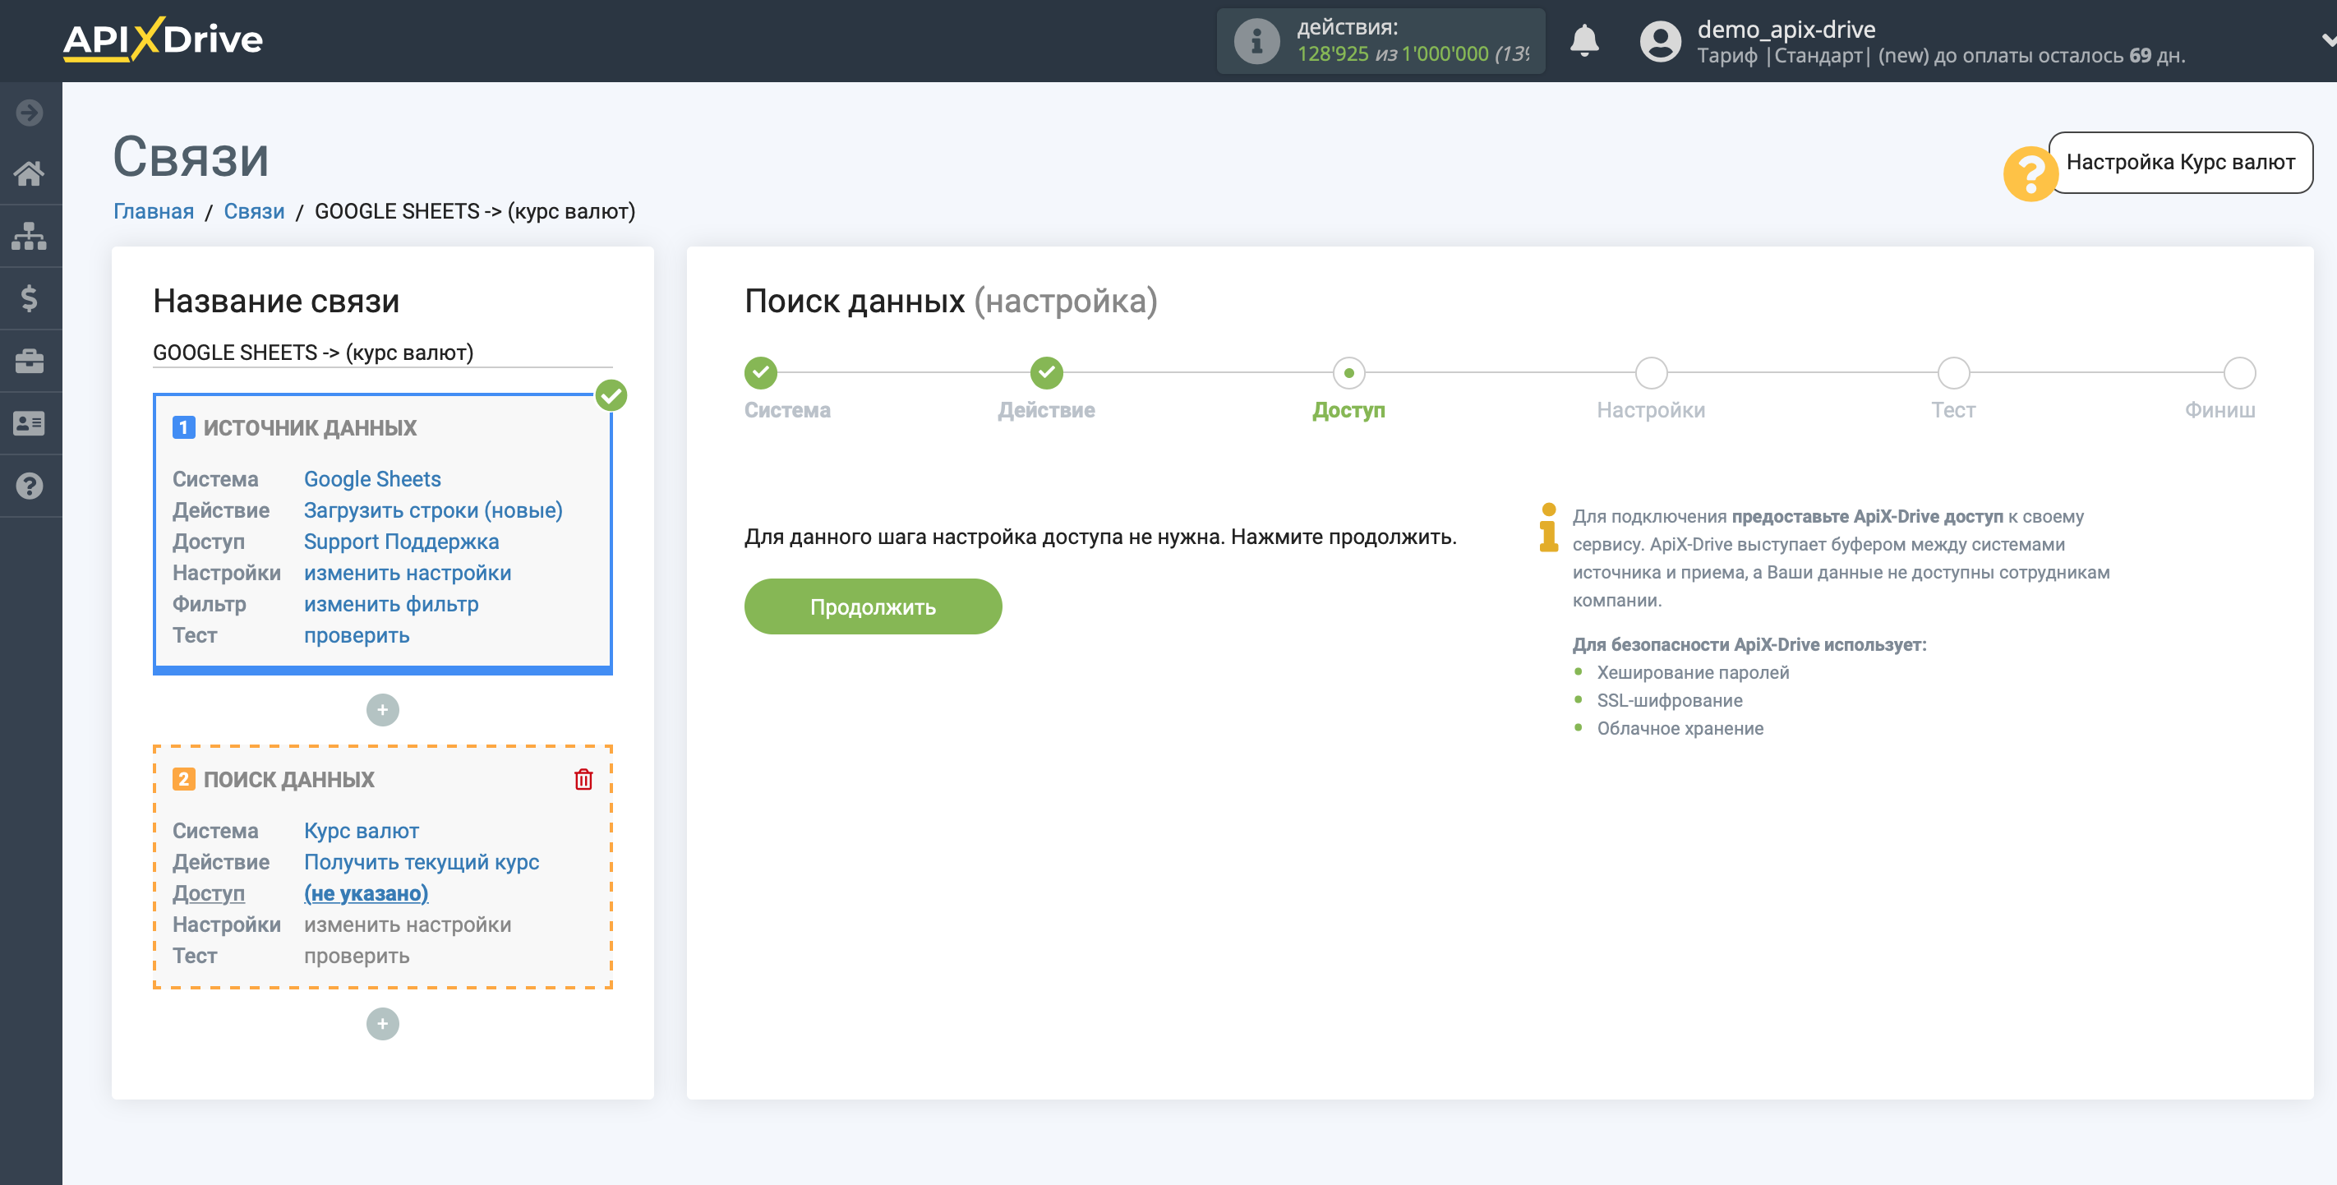Open Support Поддержка access link
This screenshot has width=2337, height=1185.
click(401, 542)
